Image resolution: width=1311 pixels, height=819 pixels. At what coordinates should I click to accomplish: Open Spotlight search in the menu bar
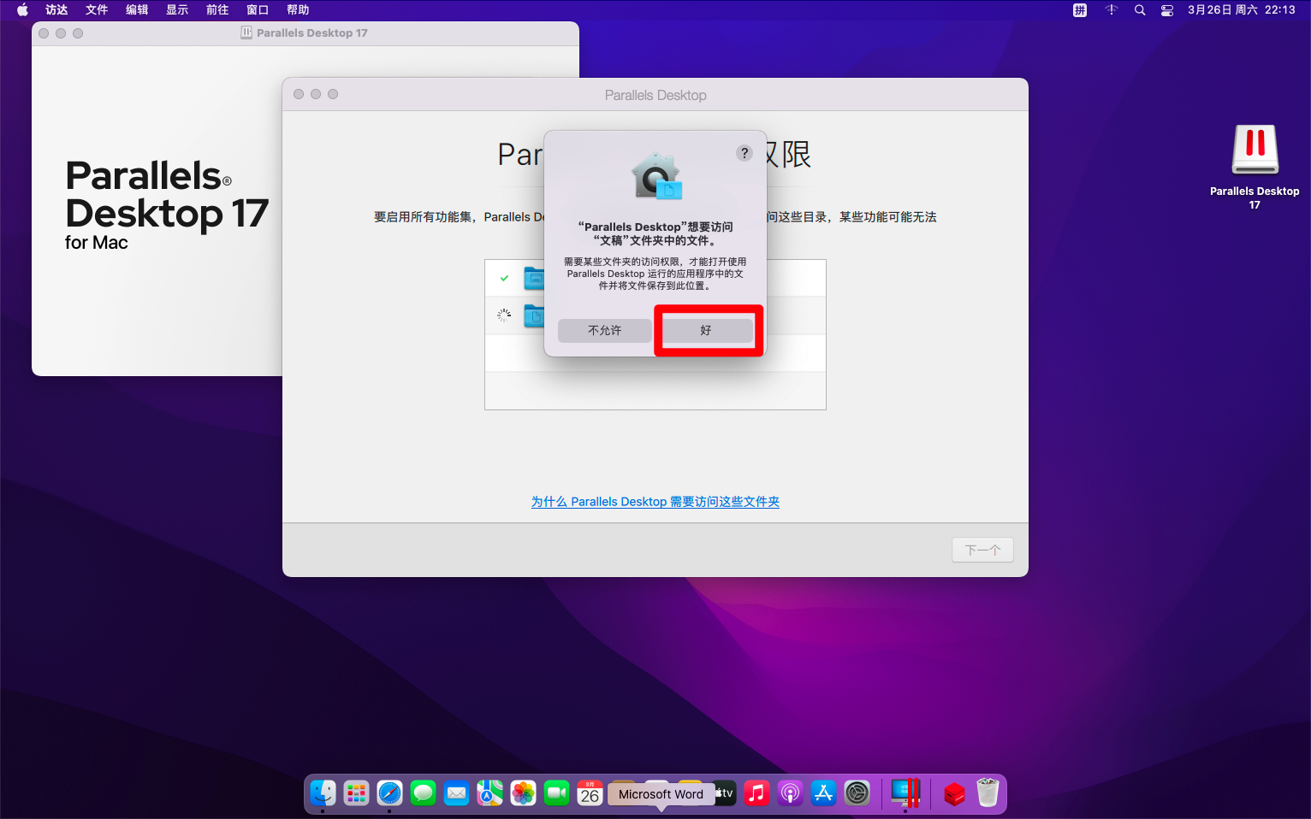[1140, 10]
